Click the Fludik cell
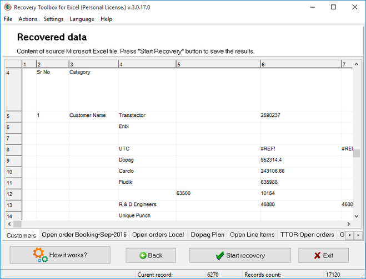366x279 pixels. click(147, 183)
